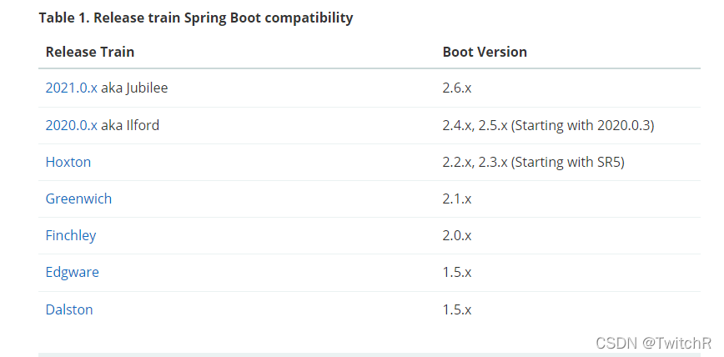This screenshot has height=357, width=724.
Task: Click the CSDN @TwitchR watermark
Action: pyautogui.click(x=653, y=343)
